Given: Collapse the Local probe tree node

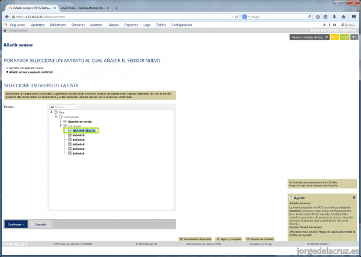Looking at the screenshot, I should pyautogui.click(x=56, y=117).
